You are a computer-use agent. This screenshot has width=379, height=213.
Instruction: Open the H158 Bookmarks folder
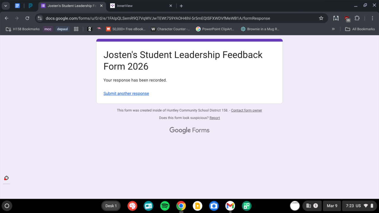(23, 29)
